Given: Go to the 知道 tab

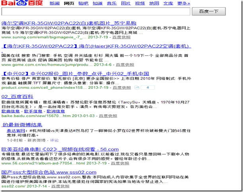Looking at the screenshot, I should (97, 3).
